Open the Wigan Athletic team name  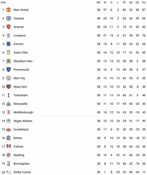point(23,121)
